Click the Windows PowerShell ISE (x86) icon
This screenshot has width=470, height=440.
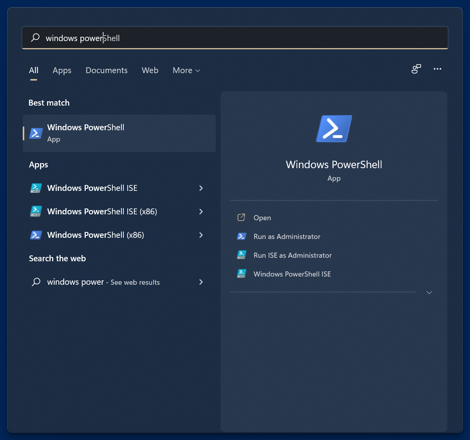tap(36, 212)
